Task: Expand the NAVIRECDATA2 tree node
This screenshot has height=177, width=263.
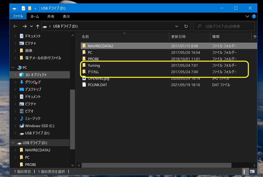Action: click(x=15, y=150)
